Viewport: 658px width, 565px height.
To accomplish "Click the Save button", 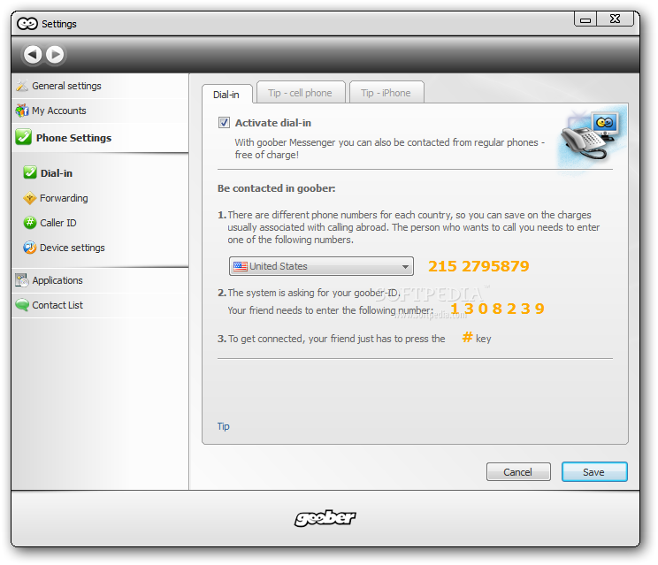I will point(594,472).
